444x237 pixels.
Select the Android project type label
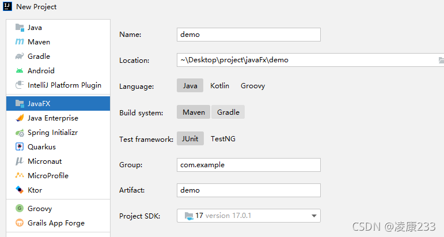click(41, 70)
